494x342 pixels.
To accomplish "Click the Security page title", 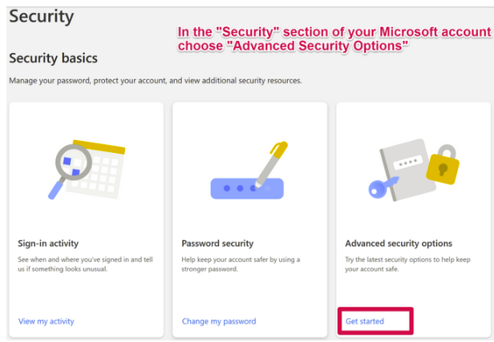I will click(42, 16).
